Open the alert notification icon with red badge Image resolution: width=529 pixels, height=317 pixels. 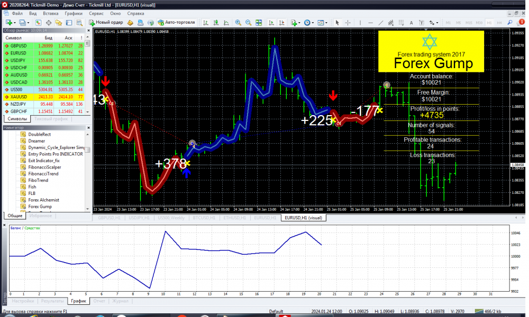coord(521,23)
